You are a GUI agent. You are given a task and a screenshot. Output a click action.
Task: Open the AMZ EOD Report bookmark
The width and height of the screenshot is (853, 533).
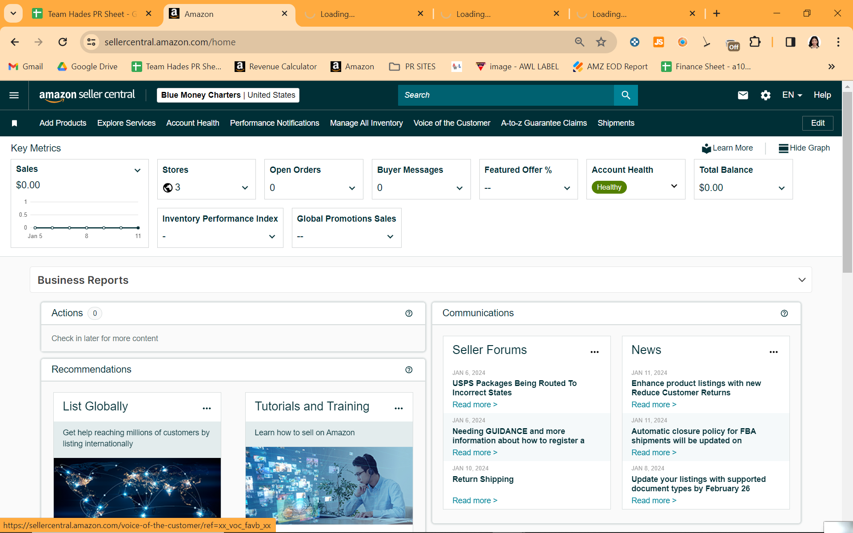tap(610, 67)
